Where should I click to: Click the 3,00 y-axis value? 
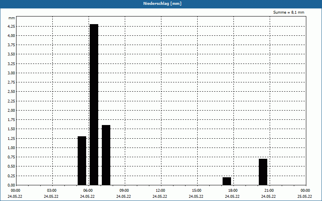pos(11,73)
